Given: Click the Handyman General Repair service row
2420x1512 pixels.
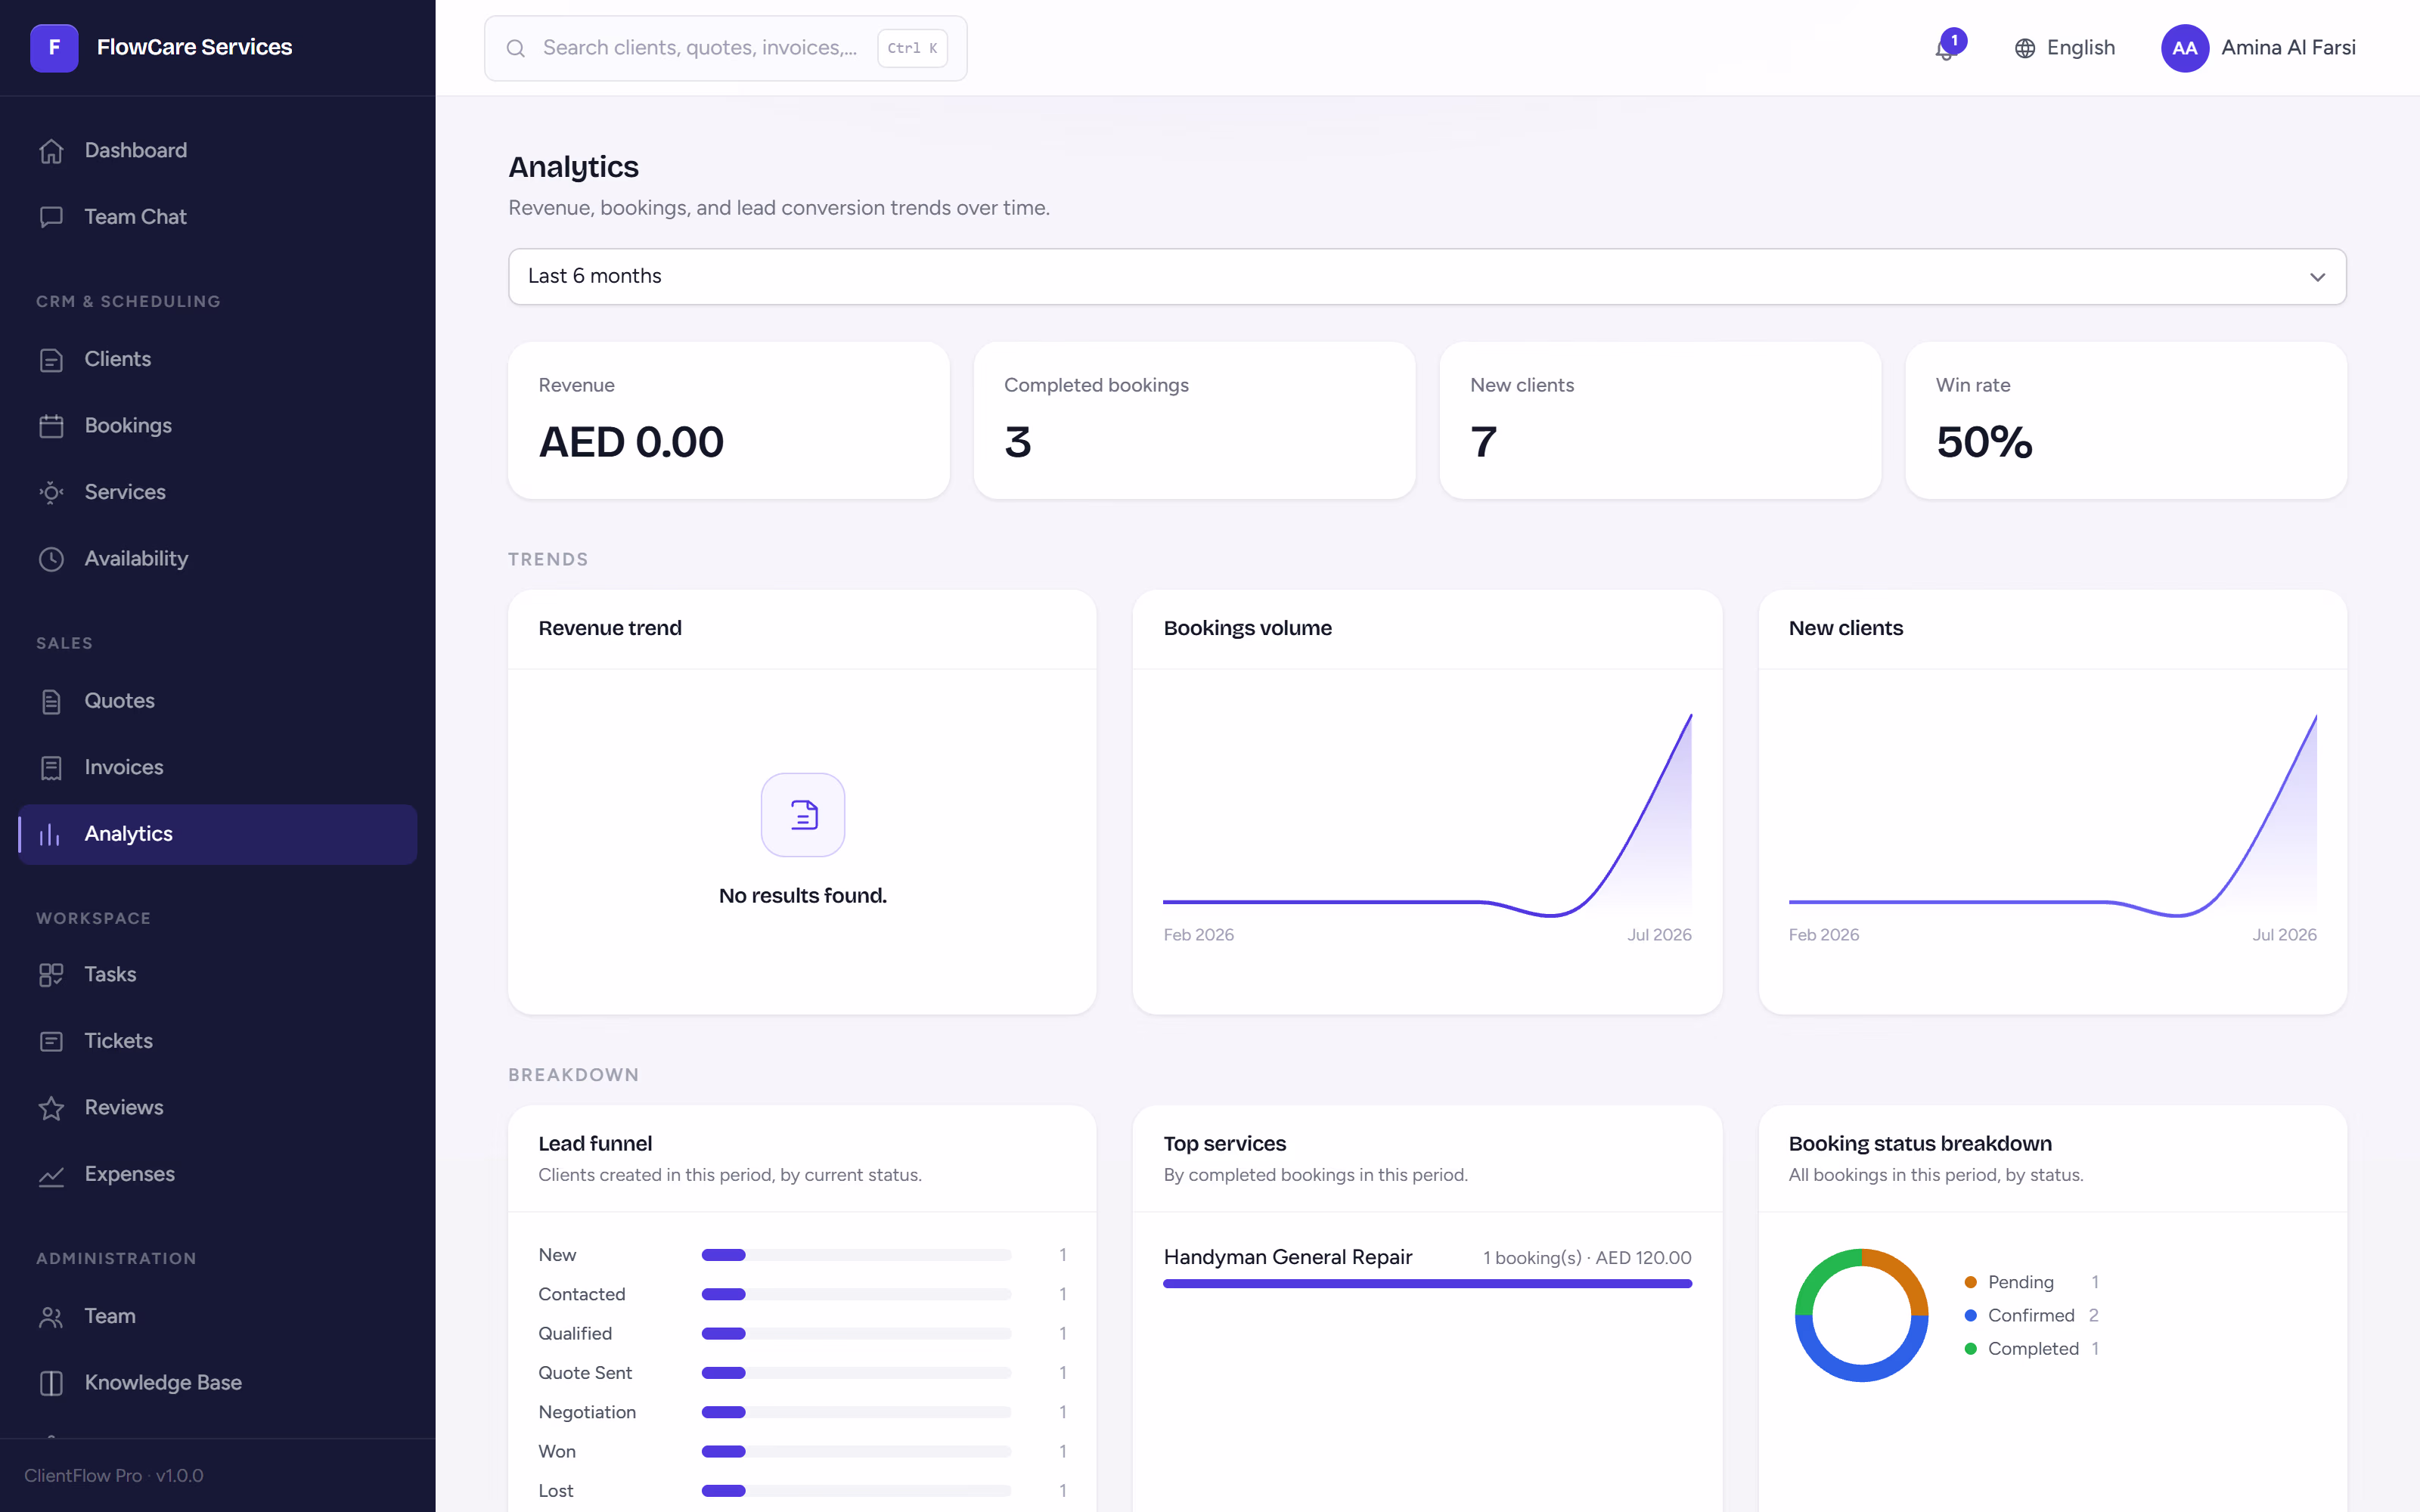Looking at the screenshot, I should click(x=1427, y=1266).
